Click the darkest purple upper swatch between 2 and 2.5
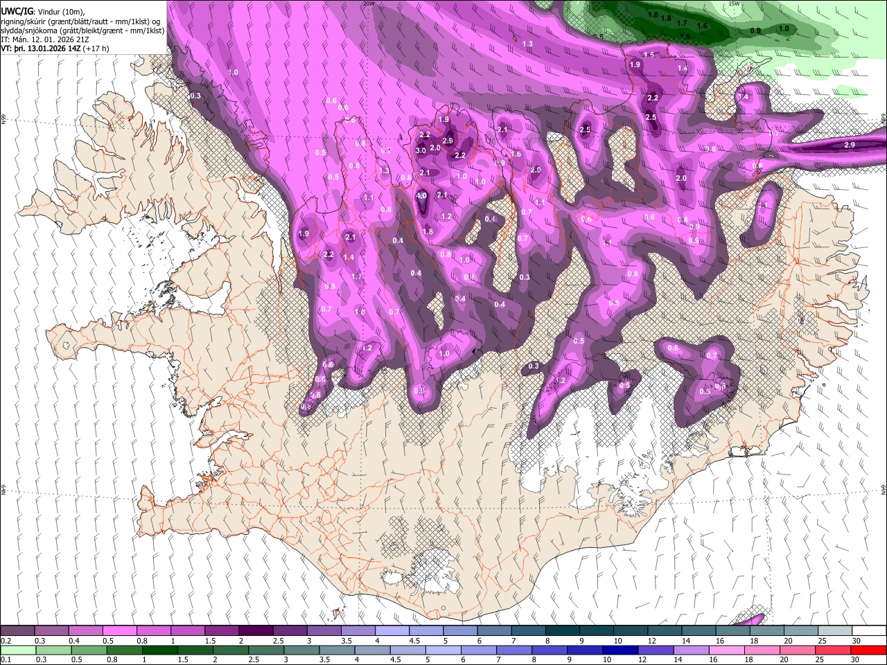Viewport: 887px width, 665px height. point(256,631)
